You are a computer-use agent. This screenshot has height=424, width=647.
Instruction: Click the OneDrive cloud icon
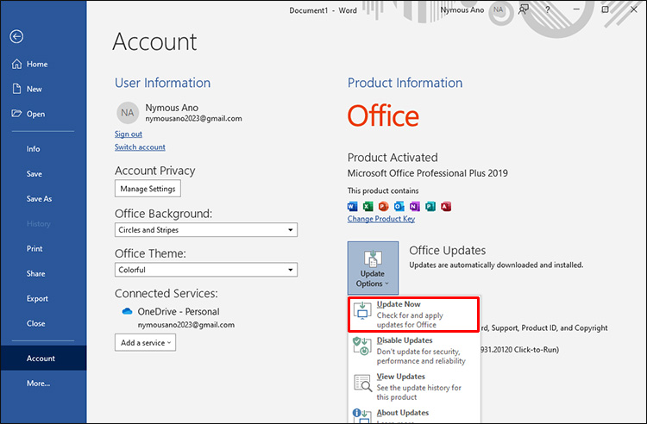pyautogui.click(x=127, y=312)
